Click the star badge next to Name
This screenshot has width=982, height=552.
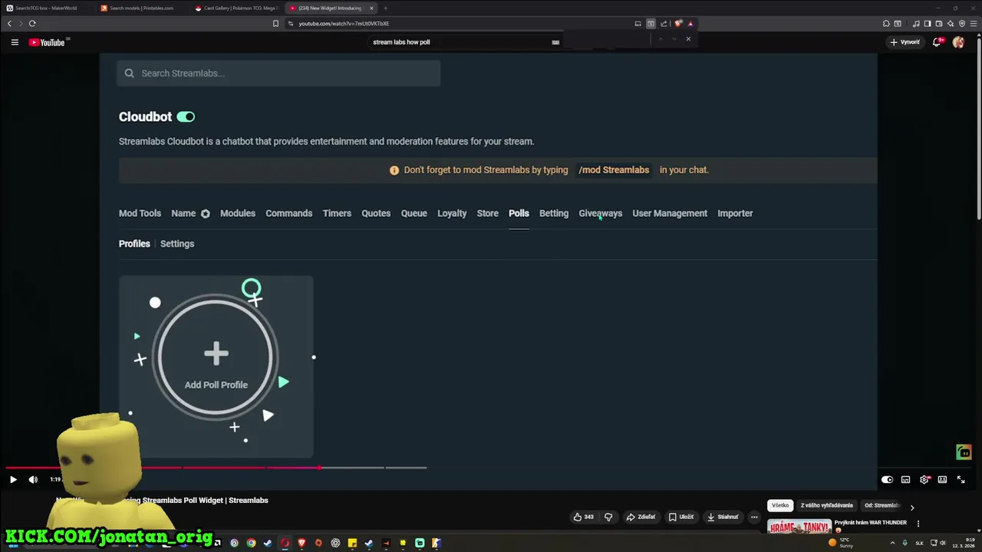(206, 213)
